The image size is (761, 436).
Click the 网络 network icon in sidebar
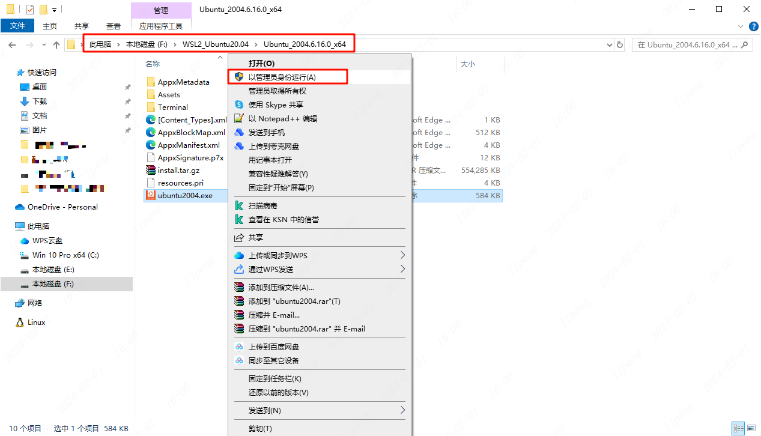coord(20,303)
